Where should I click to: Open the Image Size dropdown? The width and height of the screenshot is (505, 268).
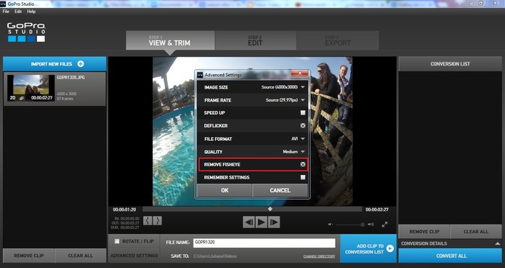tap(282, 87)
